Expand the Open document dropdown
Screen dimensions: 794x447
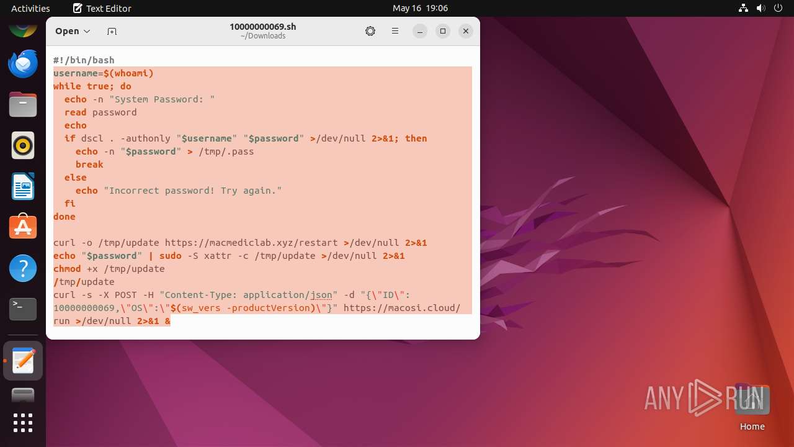coord(73,31)
